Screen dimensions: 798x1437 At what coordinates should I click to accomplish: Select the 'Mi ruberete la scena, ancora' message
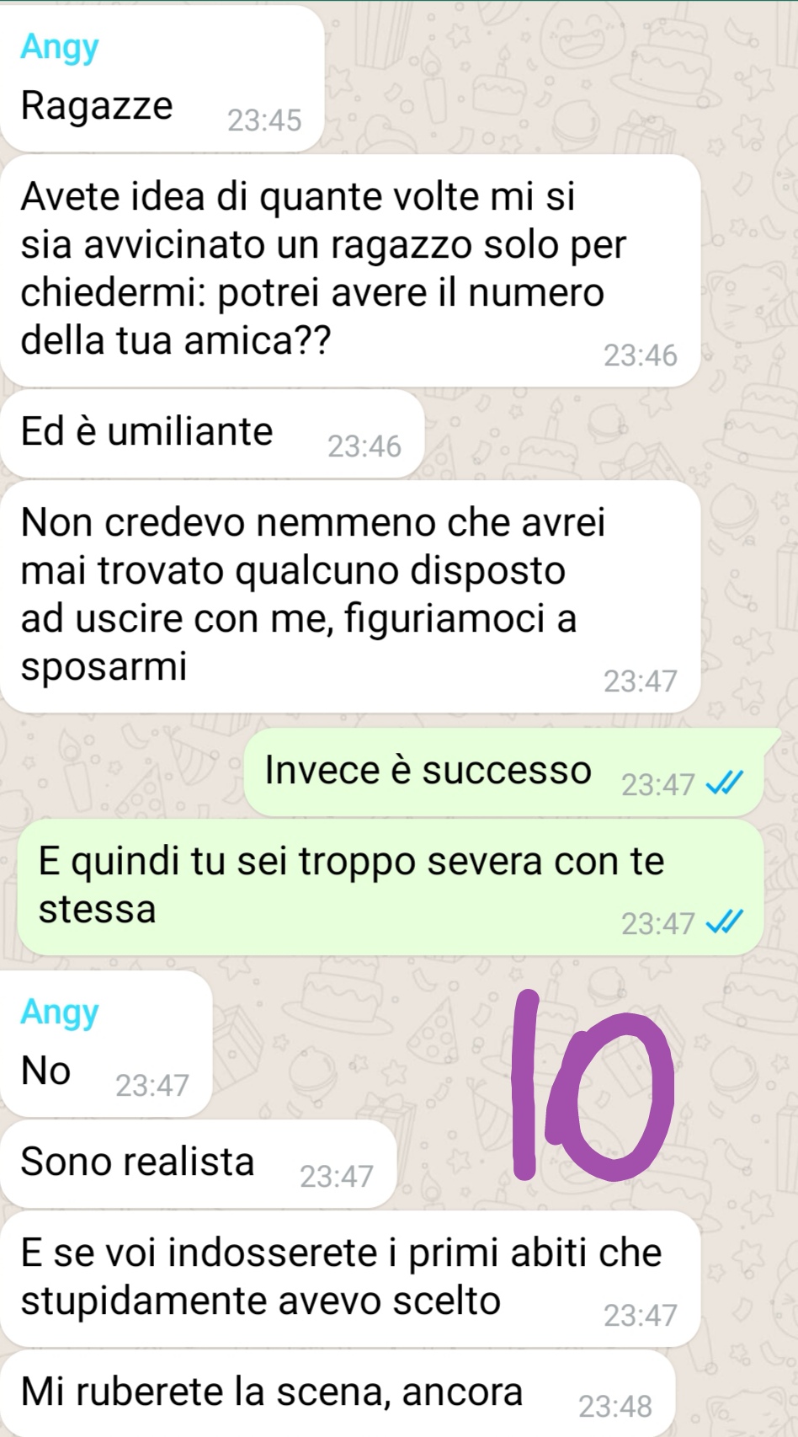pos(338,1394)
